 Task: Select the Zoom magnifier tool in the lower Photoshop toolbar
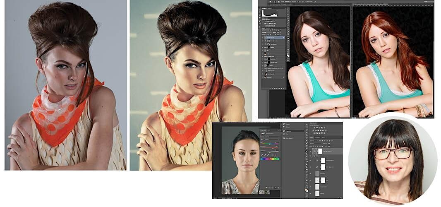pyautogui.click(x=307, y=185)
